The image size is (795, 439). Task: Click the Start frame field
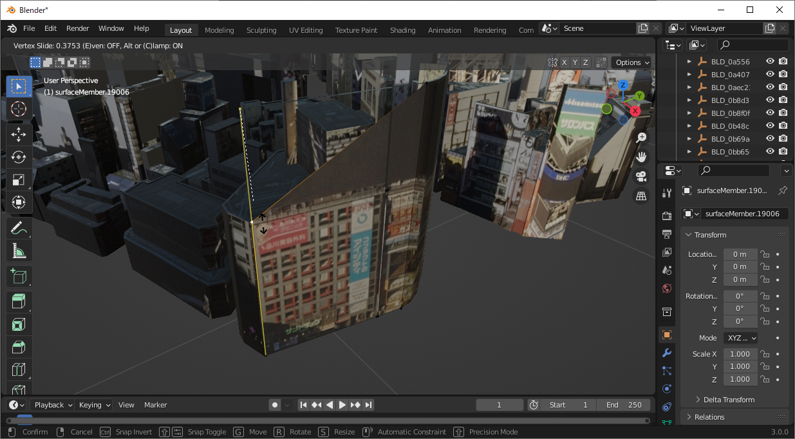pyautogui.click(x=568, y=405)
